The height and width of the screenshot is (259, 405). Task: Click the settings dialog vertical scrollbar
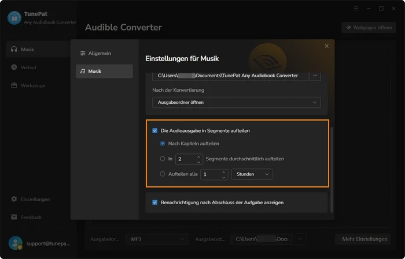pyautogui.click(x=332, y=170)
